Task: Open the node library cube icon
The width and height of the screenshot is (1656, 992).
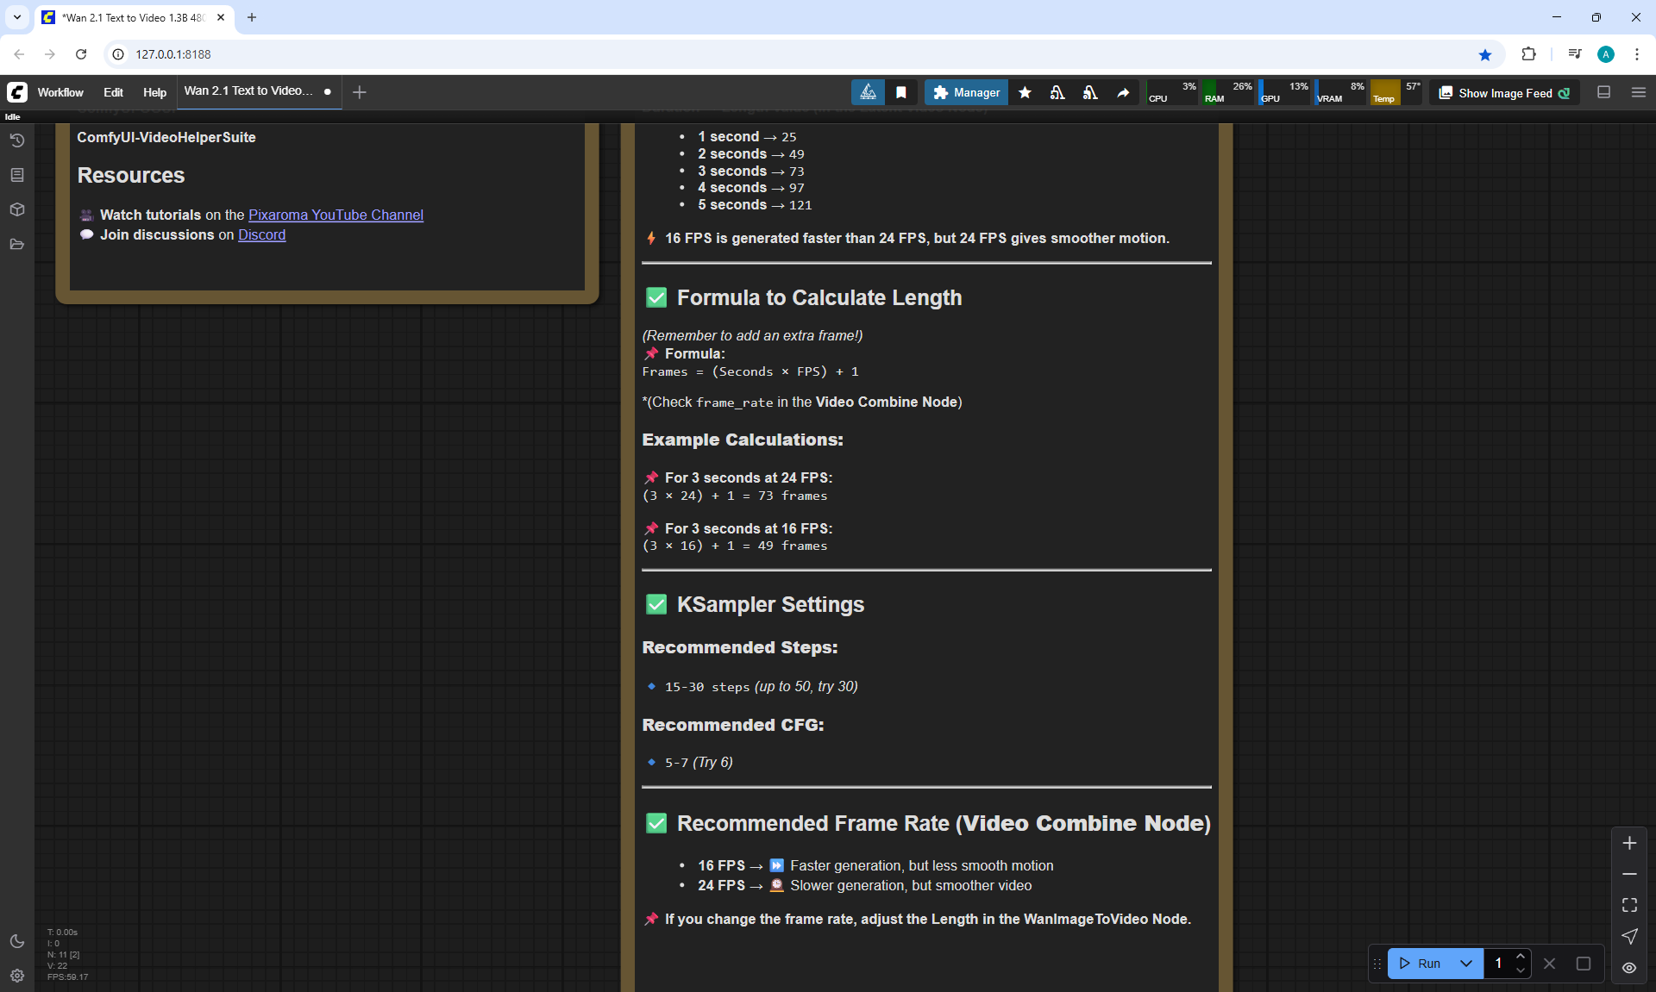Action: 17,209
